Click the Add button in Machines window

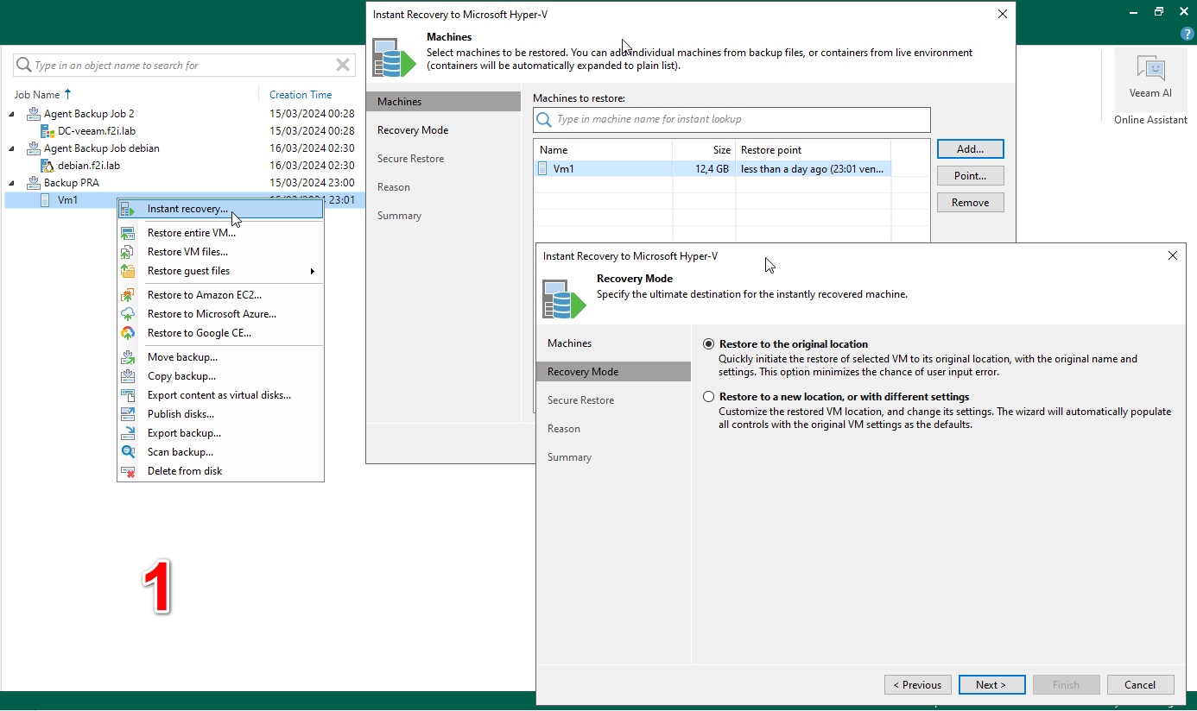[970, 149]
